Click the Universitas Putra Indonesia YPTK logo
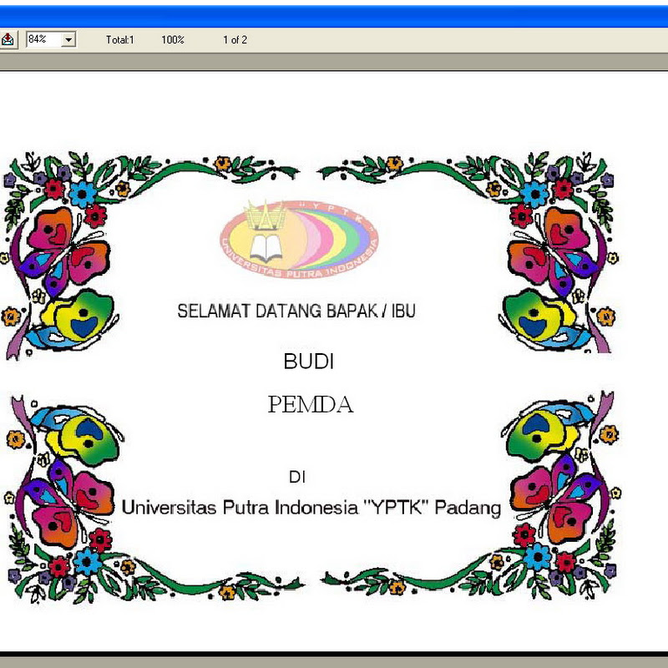The width and height of the screenshot is (668, 668). click(299, 240)
